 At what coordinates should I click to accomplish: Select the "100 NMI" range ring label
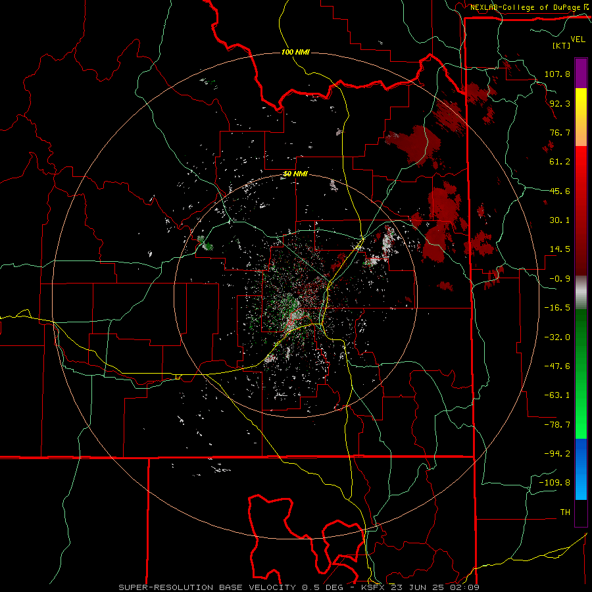(295, 52)
